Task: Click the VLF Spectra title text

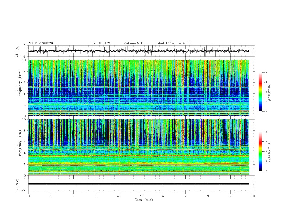Action: pos(41,43)
